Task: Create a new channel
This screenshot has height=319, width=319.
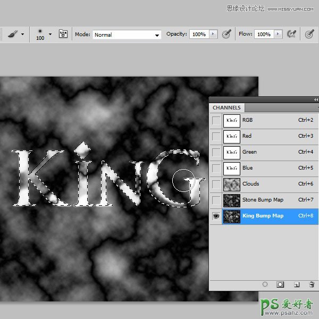Action: (x=297, y=284)
